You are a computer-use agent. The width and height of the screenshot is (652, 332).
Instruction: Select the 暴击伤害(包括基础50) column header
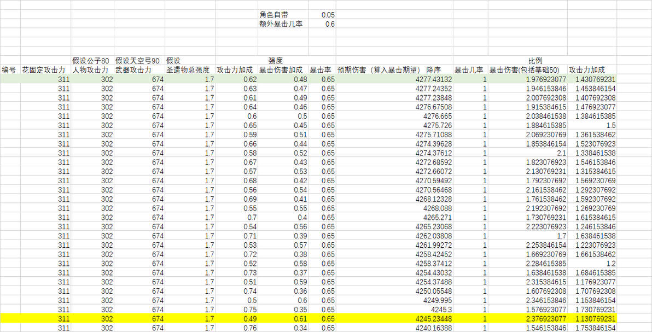coord(528,69)
